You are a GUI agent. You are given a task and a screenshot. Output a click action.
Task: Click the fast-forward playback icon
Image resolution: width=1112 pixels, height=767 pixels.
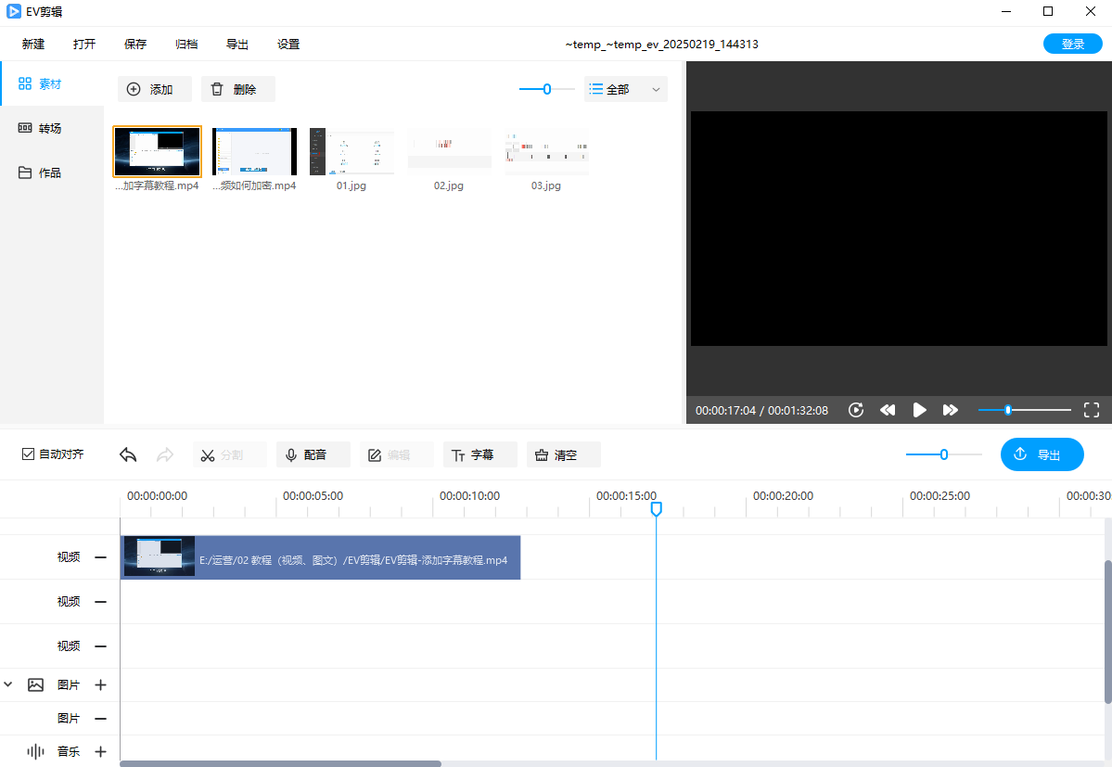pos(951,410)
